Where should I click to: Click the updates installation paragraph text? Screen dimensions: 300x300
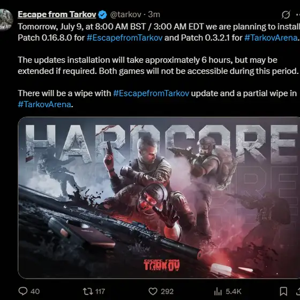coord(158,65)
